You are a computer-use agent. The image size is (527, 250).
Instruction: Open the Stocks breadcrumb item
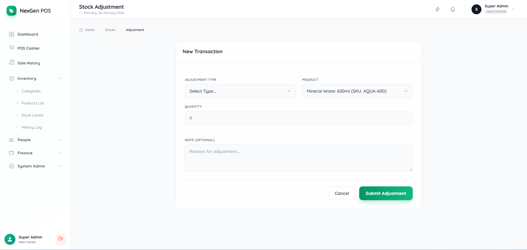(110, 30)
